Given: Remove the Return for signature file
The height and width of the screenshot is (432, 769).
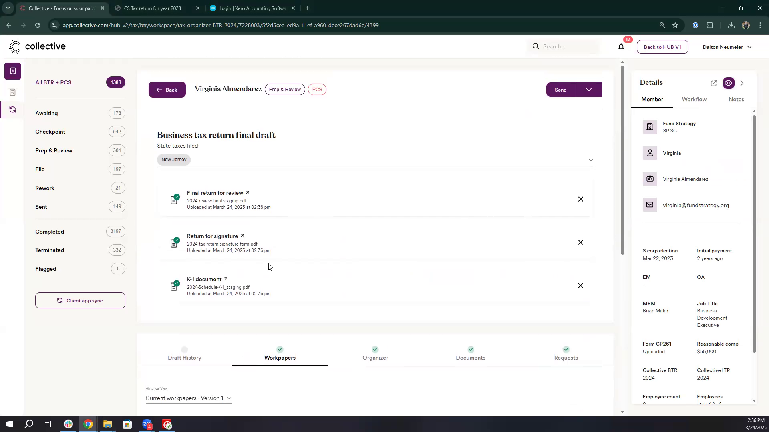Looking at the screenshot, I should (x=580, y=242).
